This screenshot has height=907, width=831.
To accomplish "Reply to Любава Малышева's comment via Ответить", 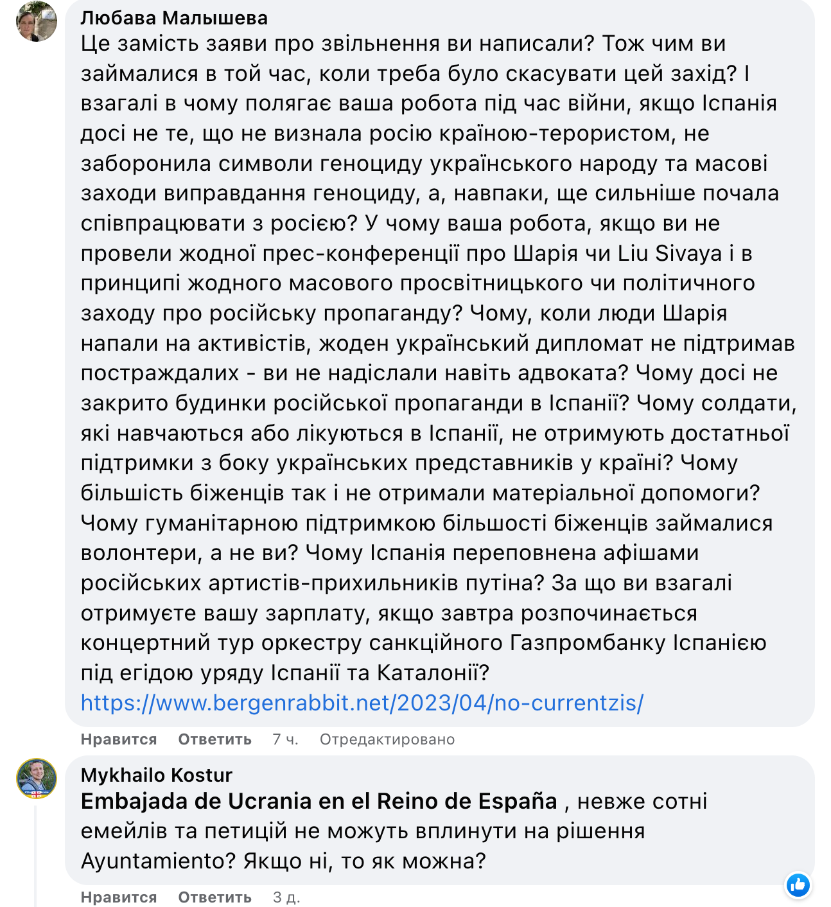I will pyautogui.click(x=214, y=739).
